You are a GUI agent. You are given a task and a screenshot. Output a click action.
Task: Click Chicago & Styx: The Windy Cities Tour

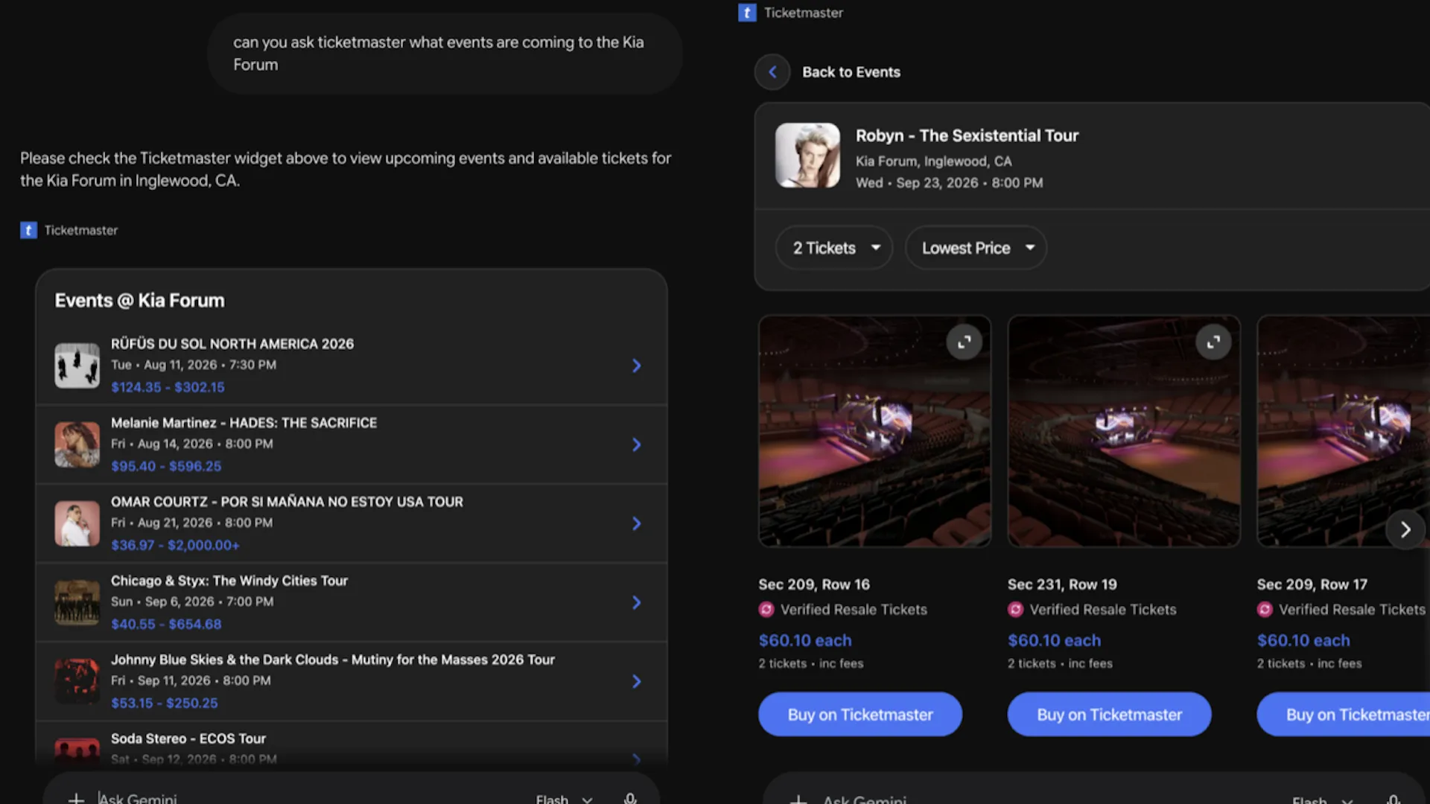[229, 581]
